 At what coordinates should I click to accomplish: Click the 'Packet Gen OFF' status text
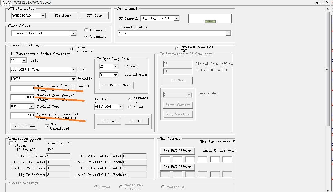[x=58, y=143]
